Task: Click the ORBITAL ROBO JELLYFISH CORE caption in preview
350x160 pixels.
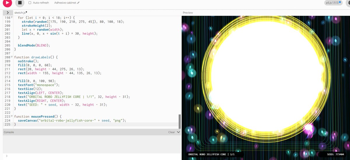Action: point(211,154)
